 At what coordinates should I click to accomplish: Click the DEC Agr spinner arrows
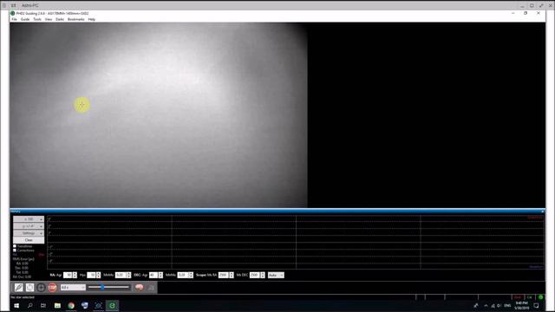(x=160, y=275)
